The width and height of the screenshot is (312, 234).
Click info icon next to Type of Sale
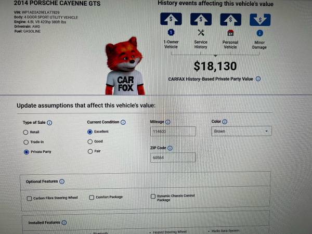pos(49,123)
